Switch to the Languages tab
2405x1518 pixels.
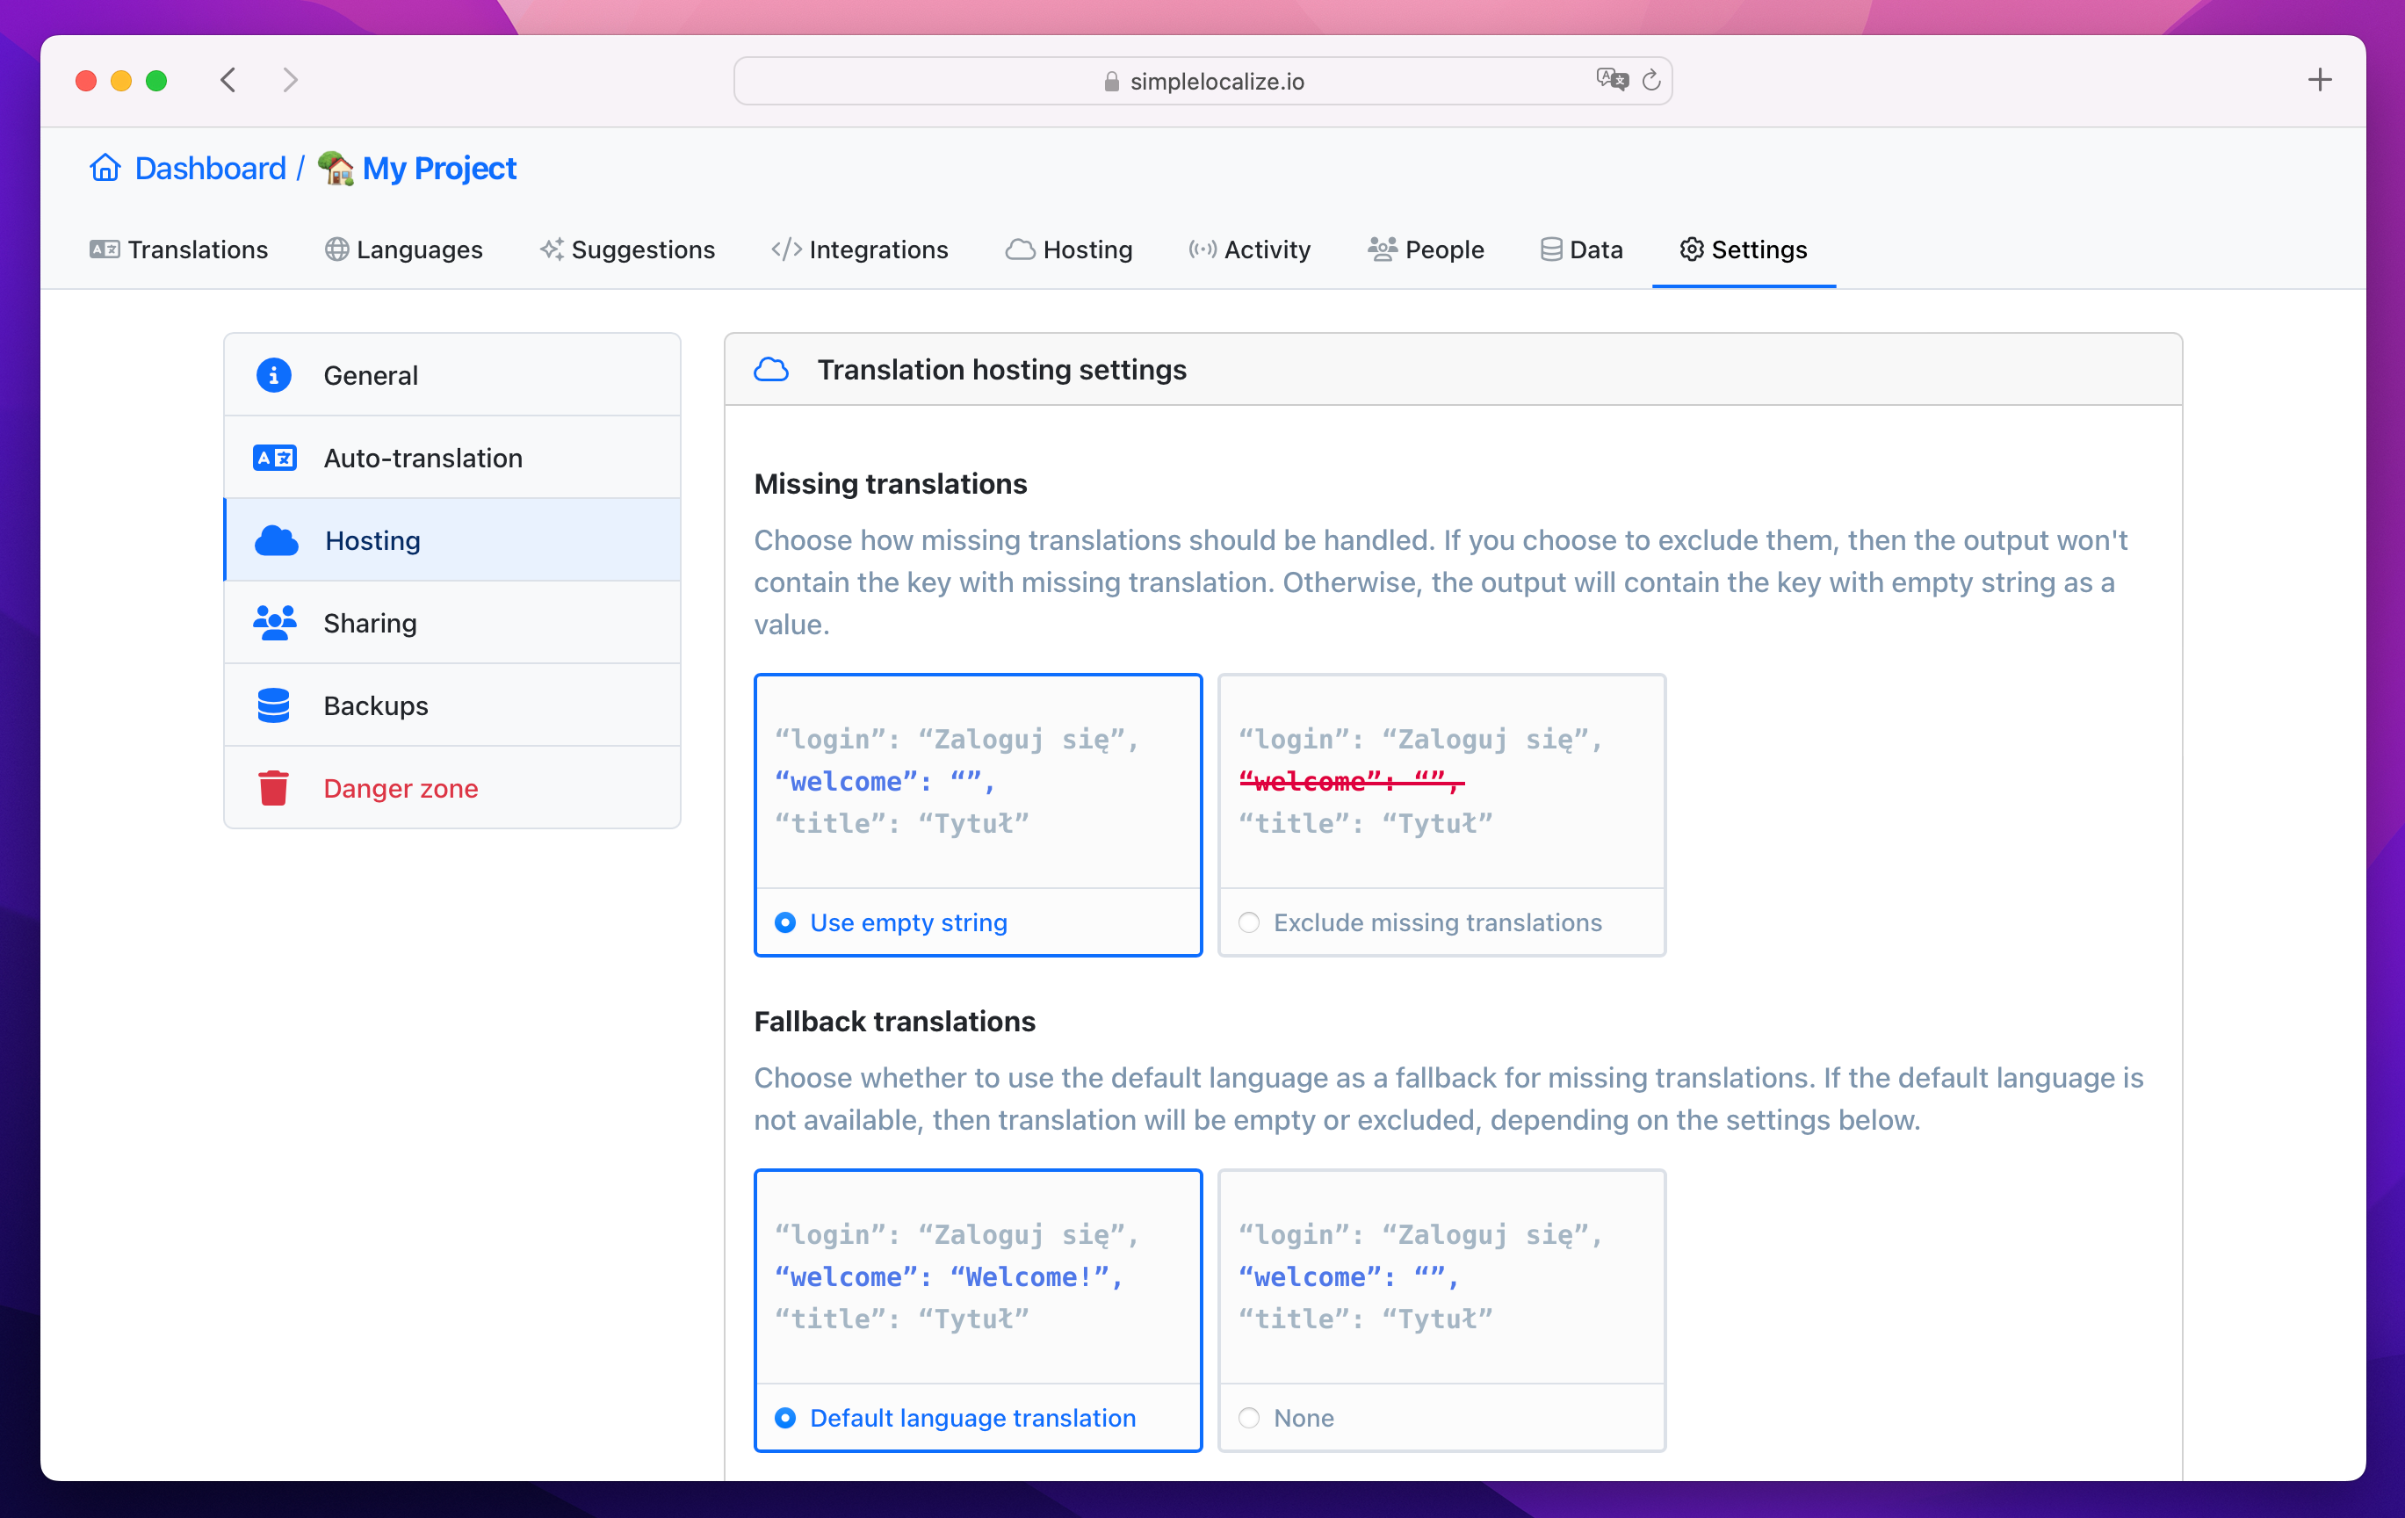pyautogui.click(x=403, y=249)
